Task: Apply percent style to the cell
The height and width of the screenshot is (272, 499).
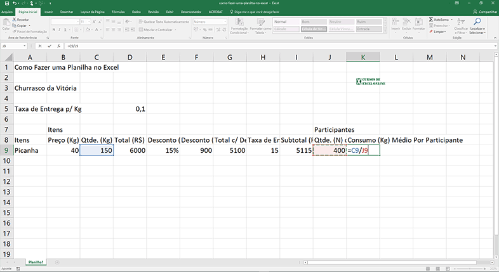Action: click(x=204, y=30)
